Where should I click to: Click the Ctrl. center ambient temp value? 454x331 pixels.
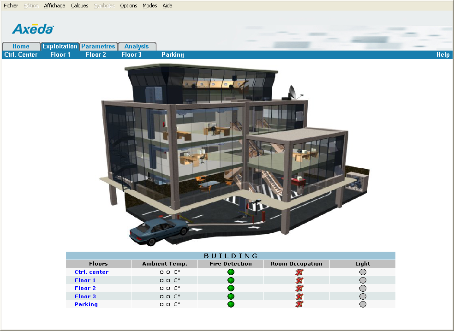[x=170, y=272]
